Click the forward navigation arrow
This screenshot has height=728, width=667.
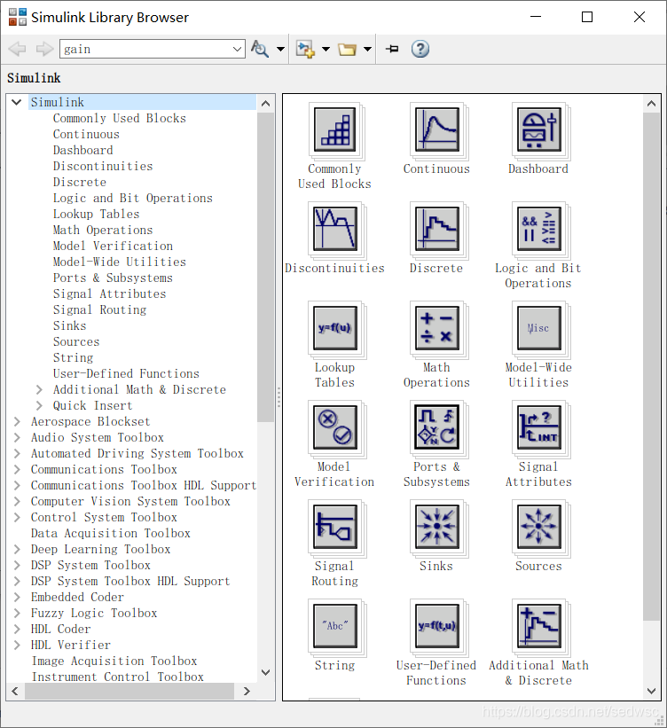coord(44,49)
